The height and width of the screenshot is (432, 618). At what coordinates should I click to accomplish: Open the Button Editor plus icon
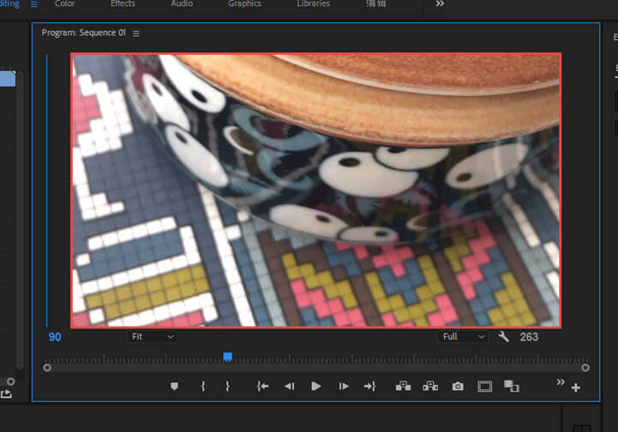(575, 388)
